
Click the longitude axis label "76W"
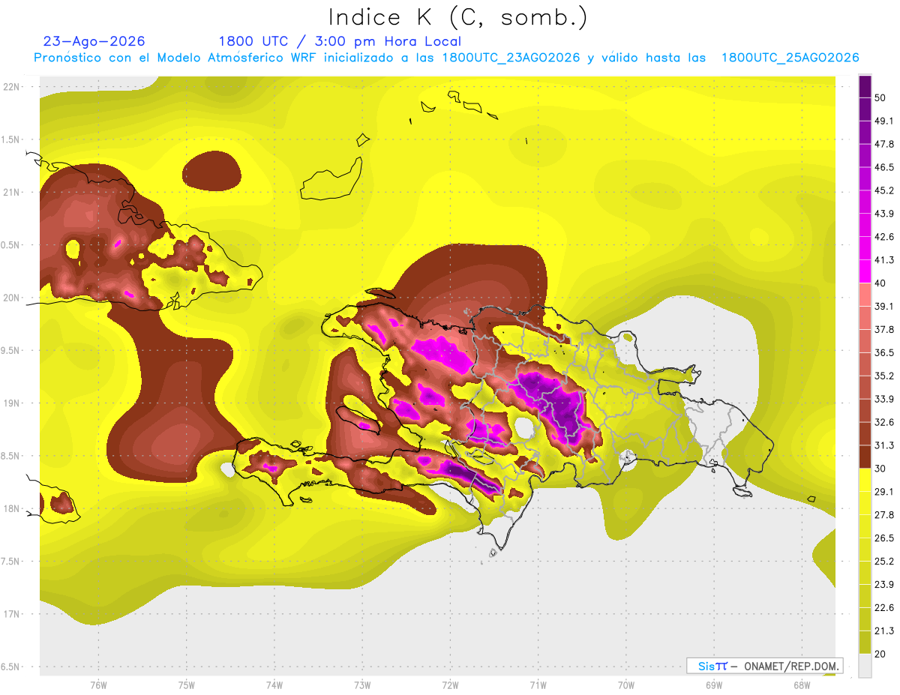pos(98,685)
